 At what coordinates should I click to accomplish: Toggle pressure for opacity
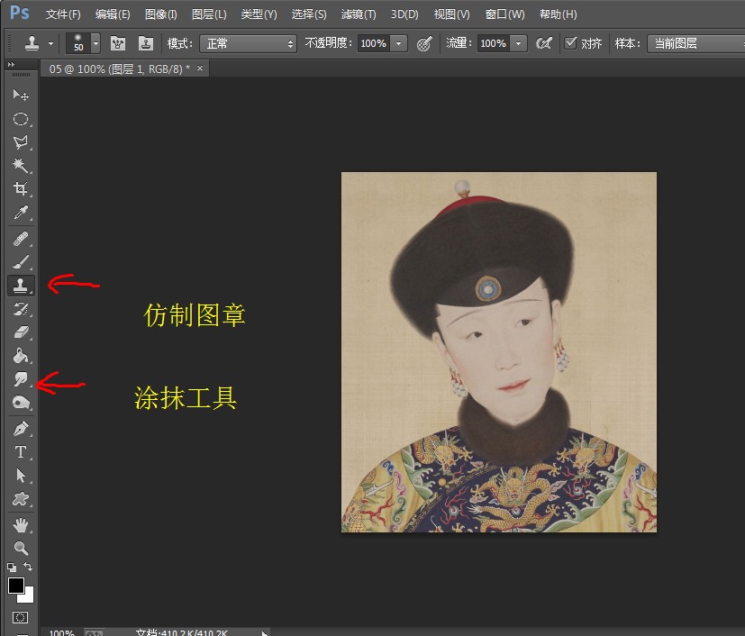tap(423, 44)
